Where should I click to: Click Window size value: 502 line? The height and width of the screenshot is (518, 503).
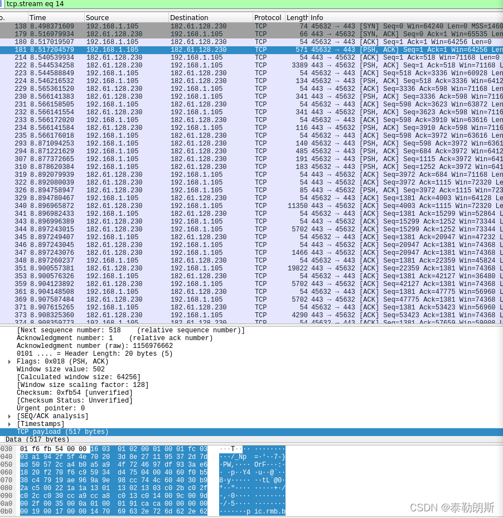coord(60,369)
